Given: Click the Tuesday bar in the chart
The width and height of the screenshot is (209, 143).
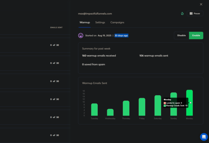Looking at the screenshot, I should 94,110.
